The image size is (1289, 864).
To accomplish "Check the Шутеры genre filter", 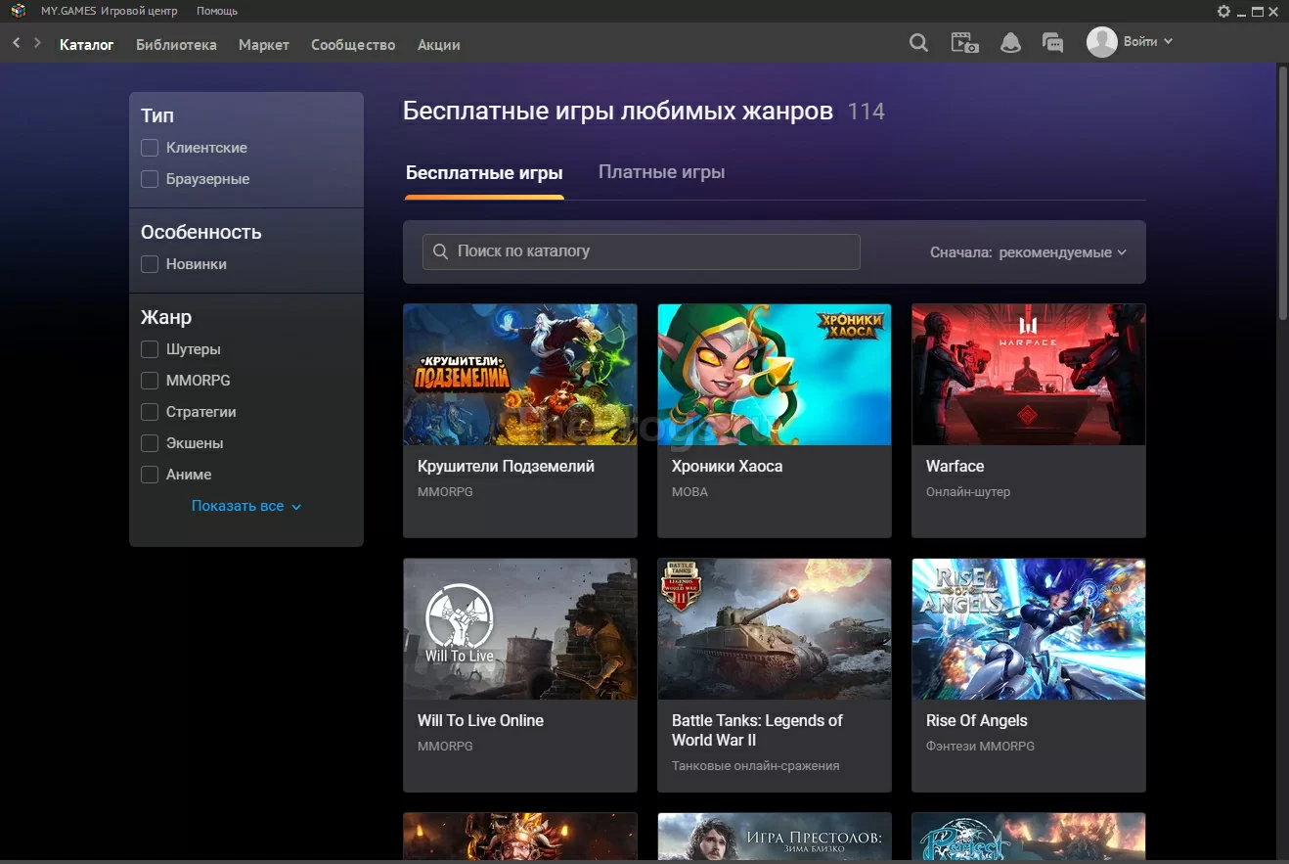I will pyautogui.click(x=150, y=349).
